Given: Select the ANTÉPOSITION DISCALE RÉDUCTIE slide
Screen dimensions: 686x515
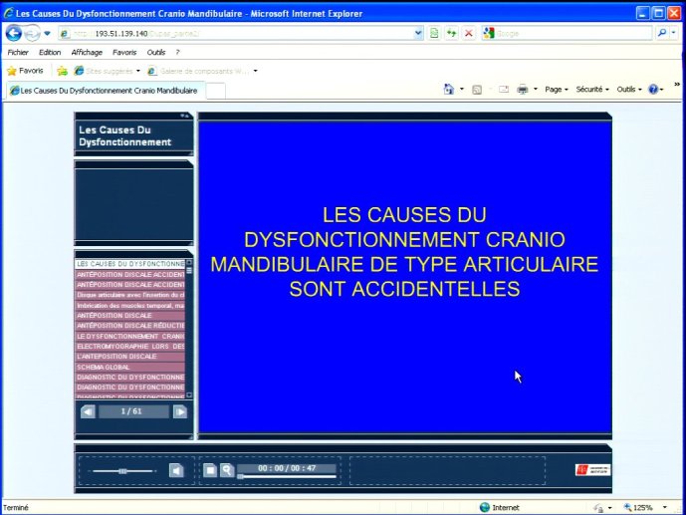Looking at the screenshot, I should (x=130, y=326).
